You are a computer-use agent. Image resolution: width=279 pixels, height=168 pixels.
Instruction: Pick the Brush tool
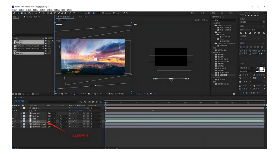(59, 13)
